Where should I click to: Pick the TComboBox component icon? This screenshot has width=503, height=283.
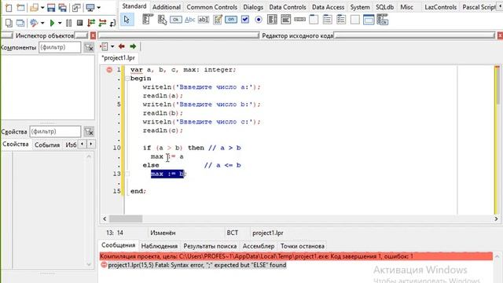tap(286, 20)
